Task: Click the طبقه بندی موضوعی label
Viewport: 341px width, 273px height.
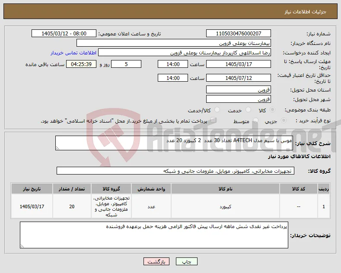Action: [308, 110]
